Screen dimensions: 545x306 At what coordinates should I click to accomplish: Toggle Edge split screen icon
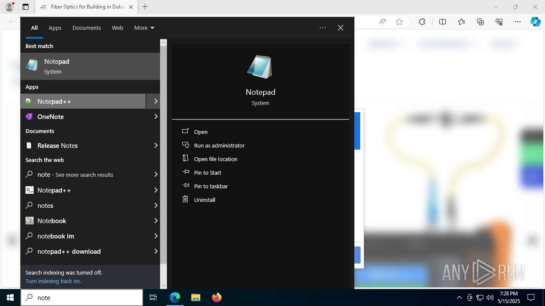coord(442,22)
